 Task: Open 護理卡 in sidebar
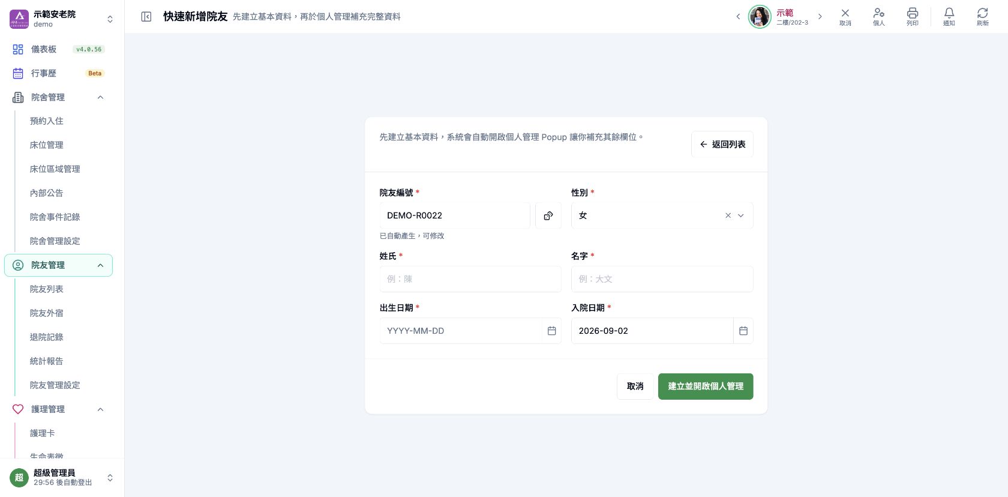point(43,433)
